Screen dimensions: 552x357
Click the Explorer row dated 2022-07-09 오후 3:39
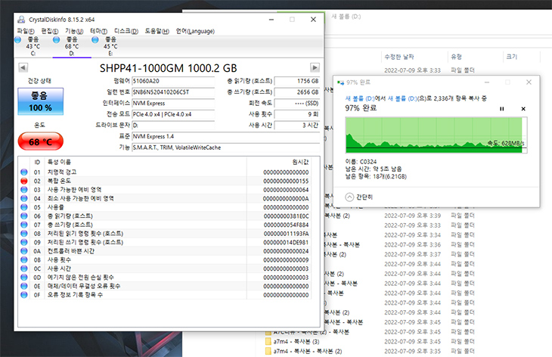click(x=412, y=216)
